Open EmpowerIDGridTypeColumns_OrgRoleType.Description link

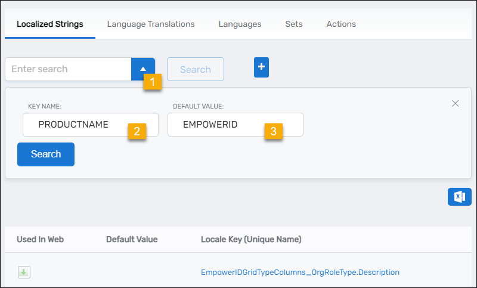pos(300,272)
